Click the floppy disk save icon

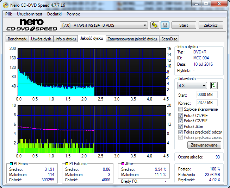[x=165, y=25]
